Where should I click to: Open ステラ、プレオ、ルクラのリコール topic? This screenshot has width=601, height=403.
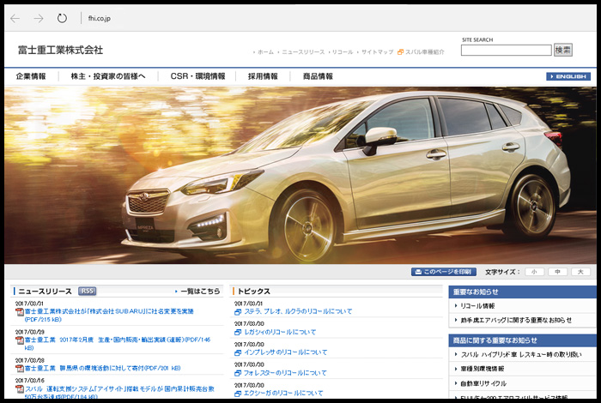[298, 311]
